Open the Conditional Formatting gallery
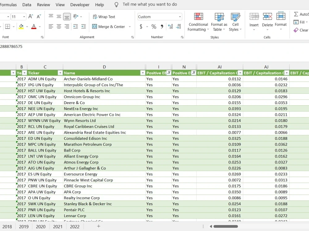This screenshot has width=309, height=231. click(198, 22)
